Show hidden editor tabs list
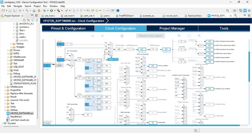Image resolution: width=252 pixels, height=133 pixels. (235, 16)
